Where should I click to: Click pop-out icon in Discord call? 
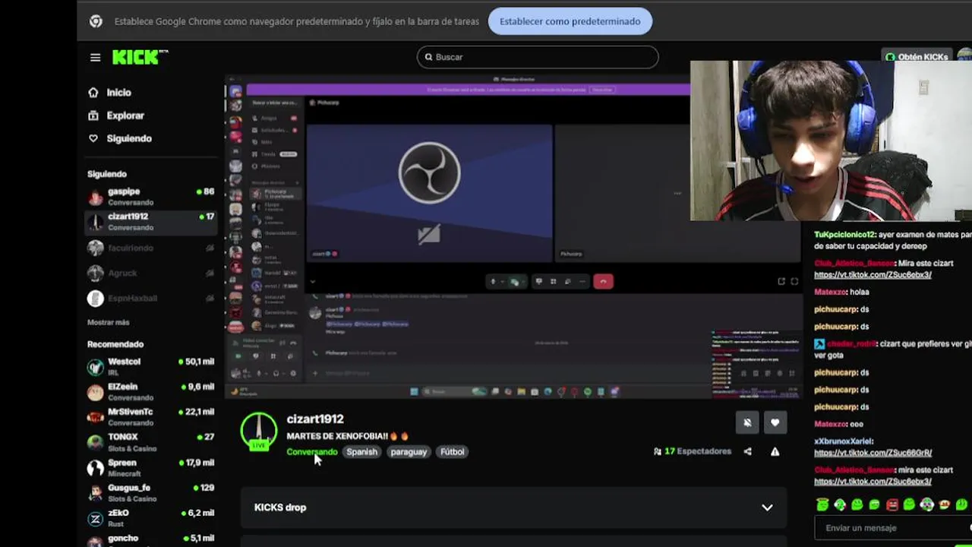pyautogui.click(x=781, y=282)
